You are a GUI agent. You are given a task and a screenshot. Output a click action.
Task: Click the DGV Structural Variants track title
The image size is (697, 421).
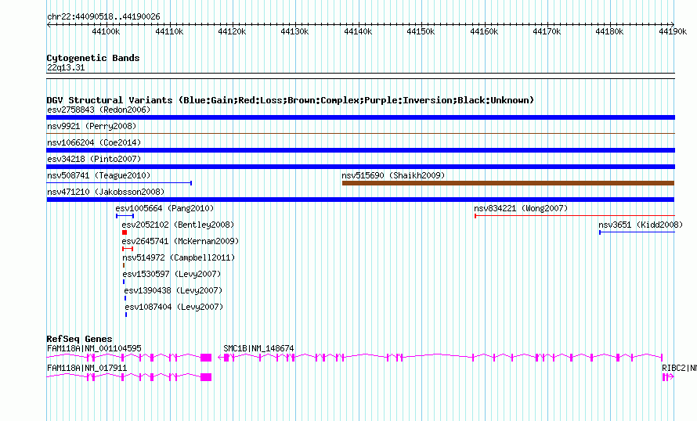click(291, 100)
